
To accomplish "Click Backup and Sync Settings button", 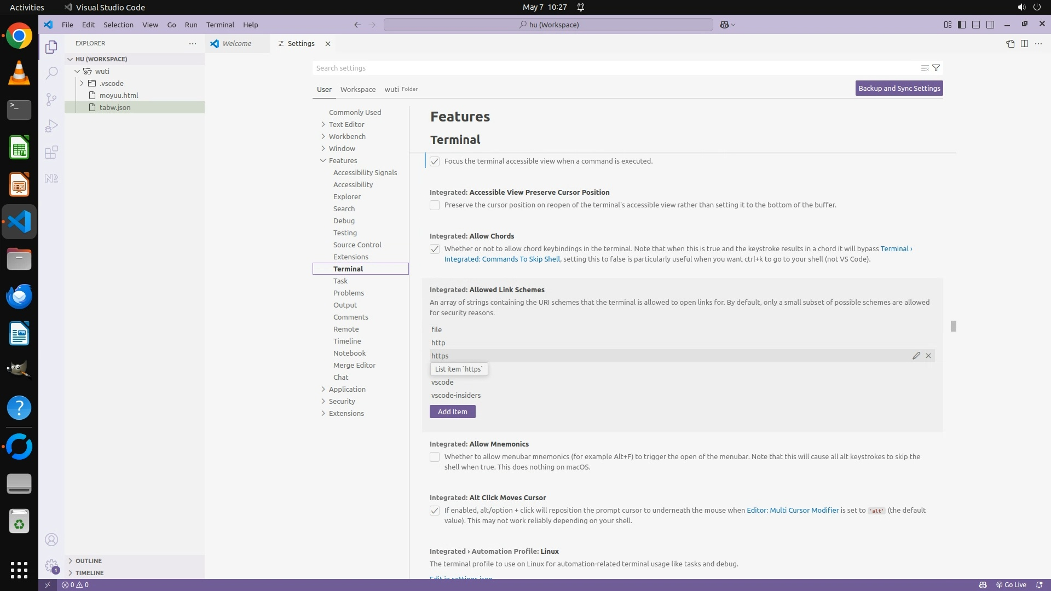I will point(899,88).
